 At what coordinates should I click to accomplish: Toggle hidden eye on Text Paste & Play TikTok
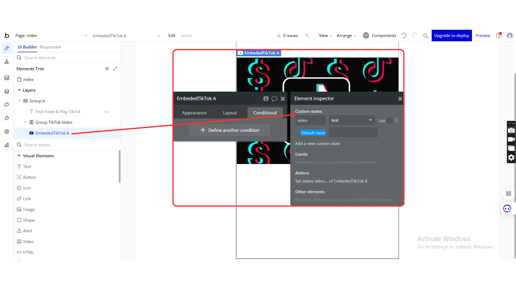tap(107, 112)
